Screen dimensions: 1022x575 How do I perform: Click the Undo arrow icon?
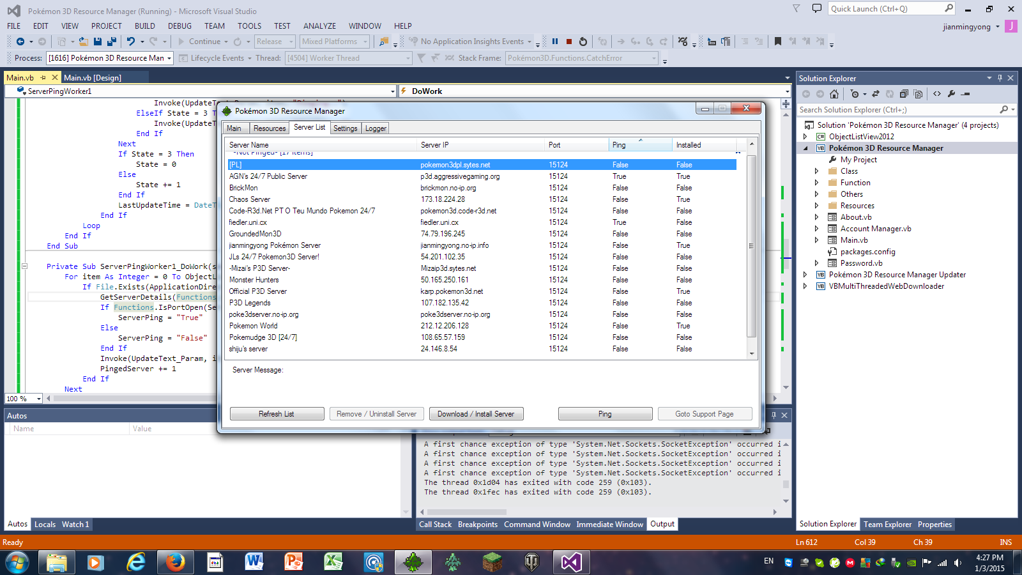point(131,42)
